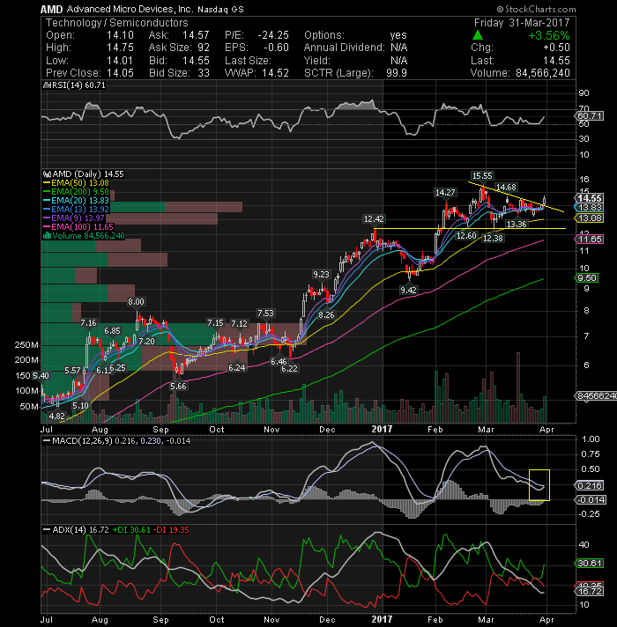Click the 8.26 price annotation

click(326, 315)
